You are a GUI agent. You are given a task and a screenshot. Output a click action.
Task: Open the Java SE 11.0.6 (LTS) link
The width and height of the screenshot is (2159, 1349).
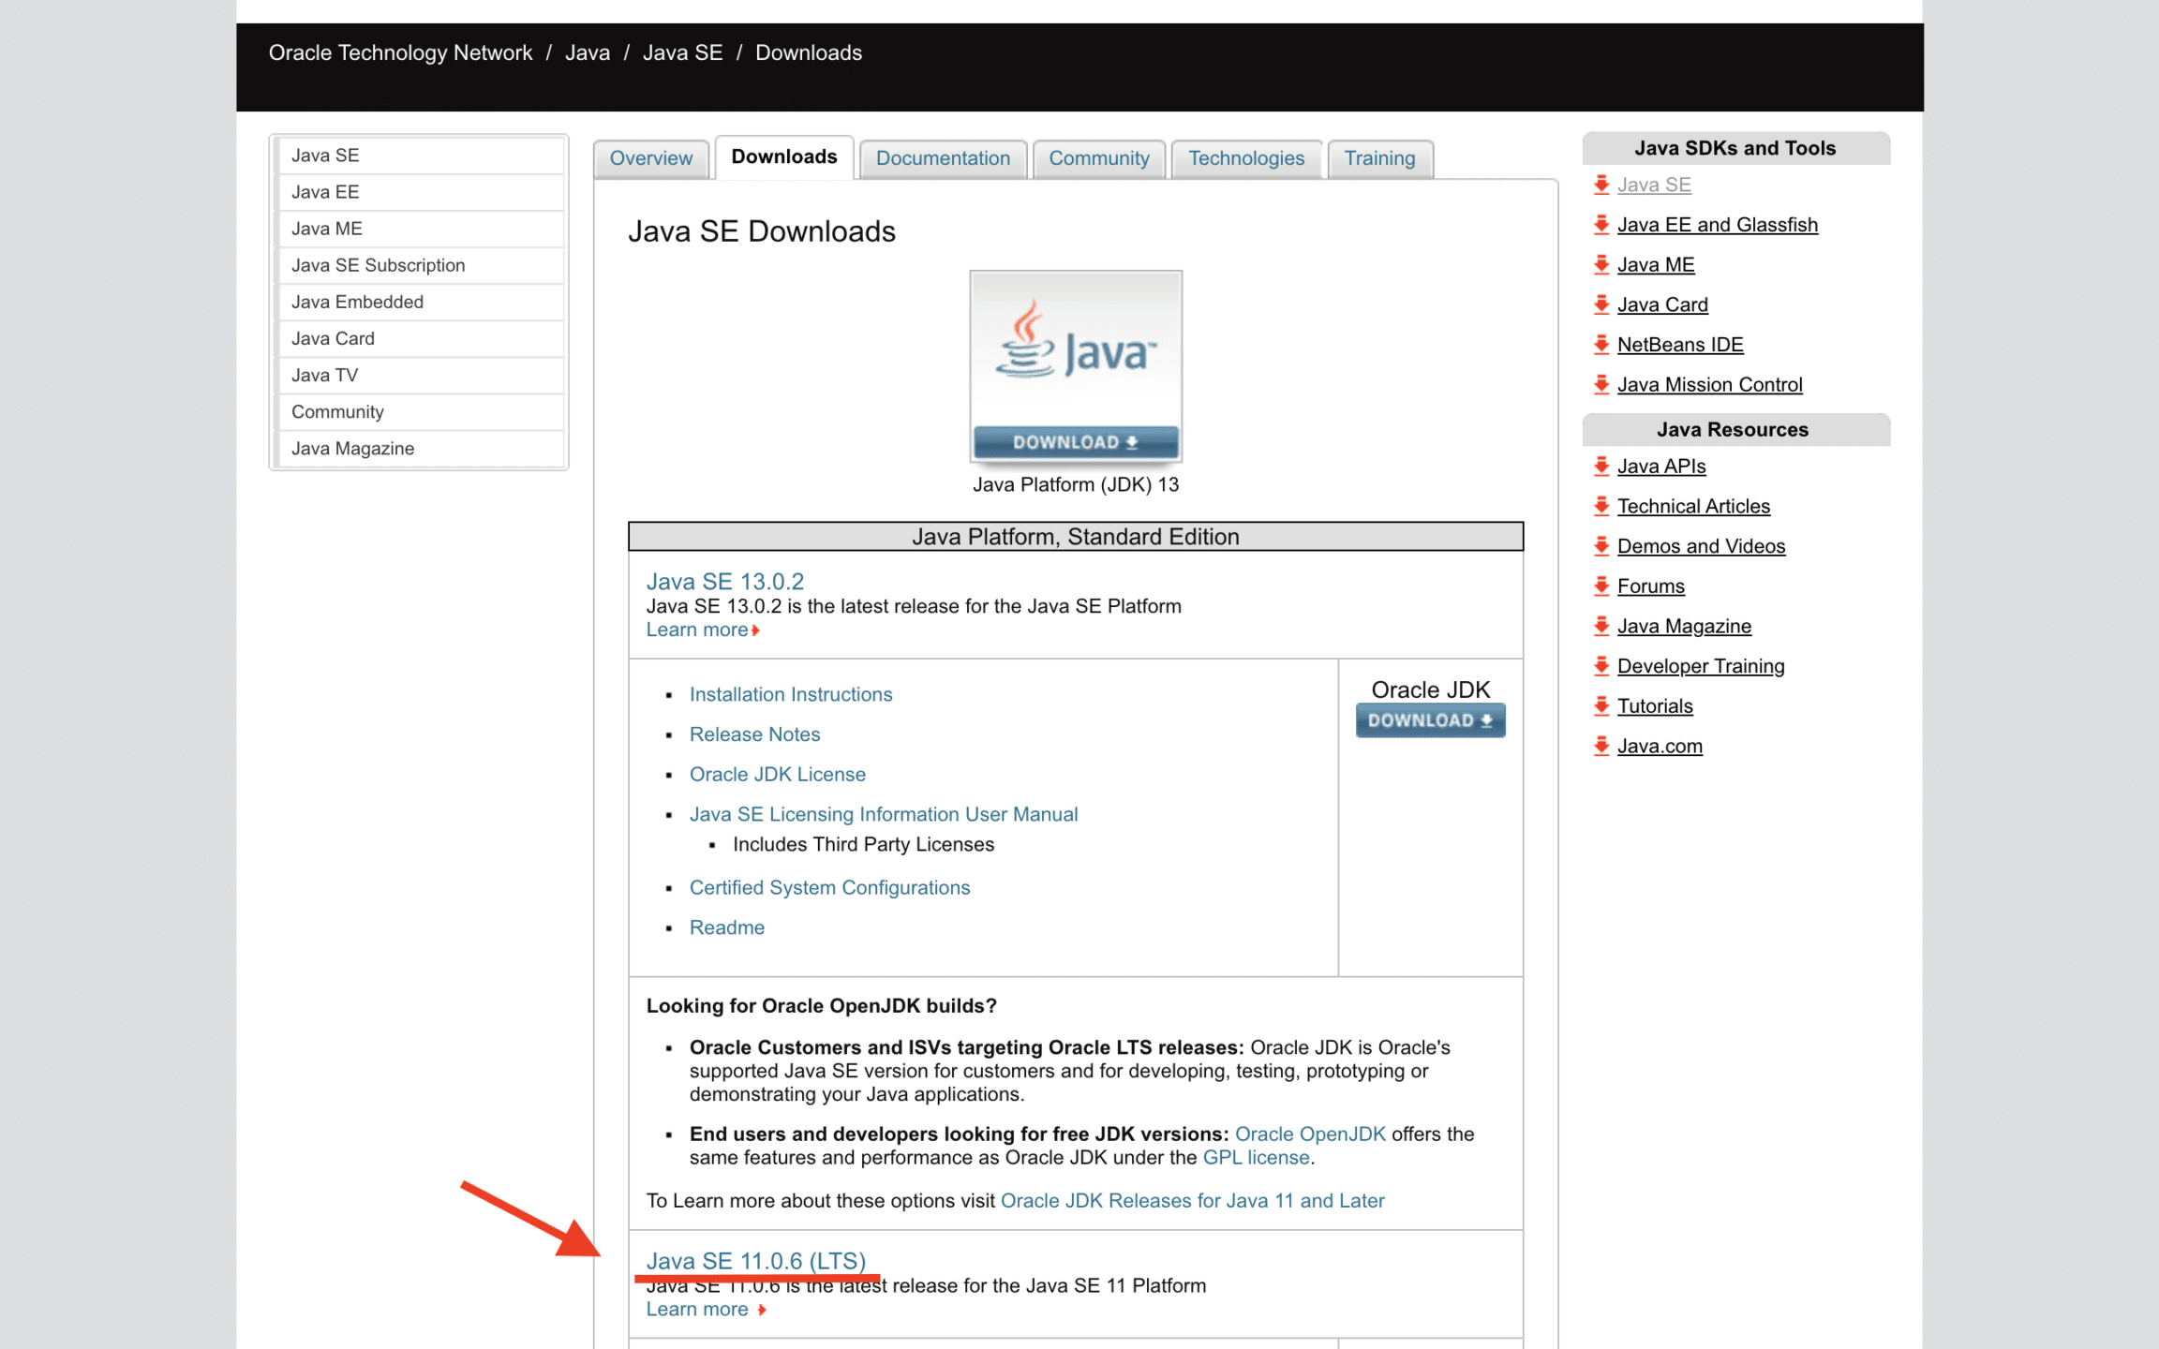click(x=755, y=1261)
